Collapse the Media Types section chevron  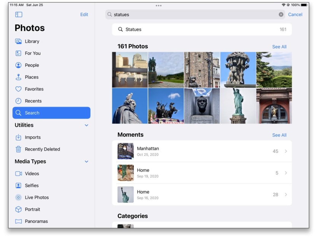(x=86, y=162)
